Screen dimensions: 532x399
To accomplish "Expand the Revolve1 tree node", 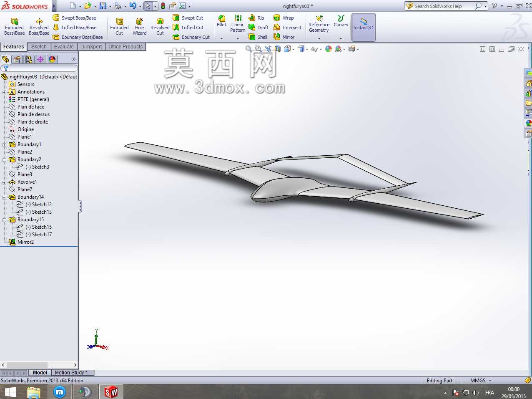I will click(5, 182).
